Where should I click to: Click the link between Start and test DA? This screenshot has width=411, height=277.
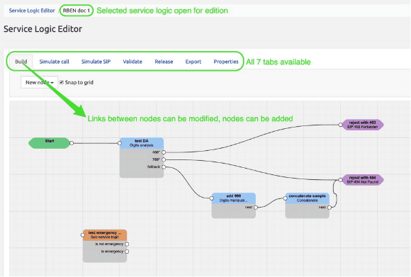pos(96,143)
